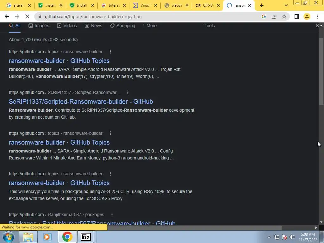Click the Google icon in address bar
The width and height of the screenshot is (324, 243).
[264, 16]
